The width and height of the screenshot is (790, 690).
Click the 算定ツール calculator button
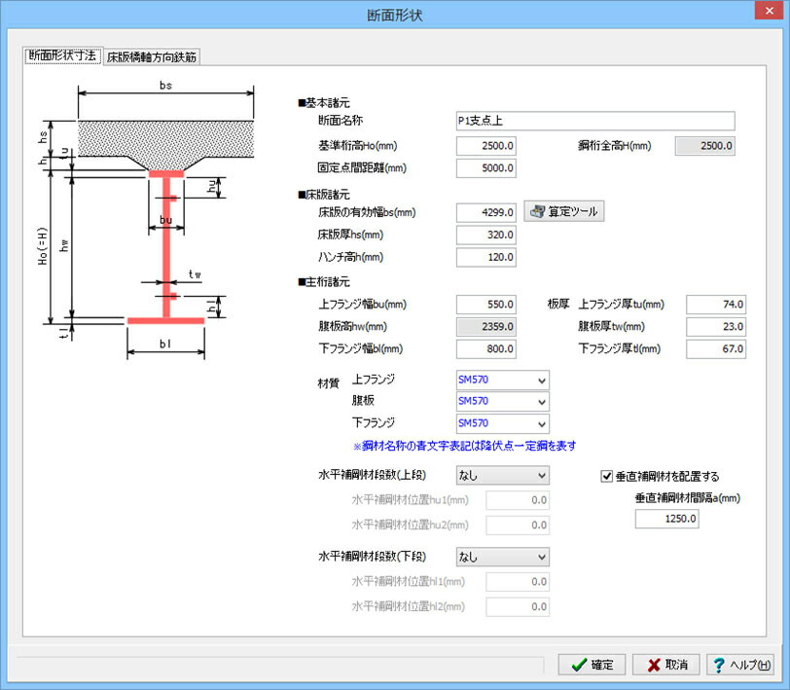pos(563,212)
